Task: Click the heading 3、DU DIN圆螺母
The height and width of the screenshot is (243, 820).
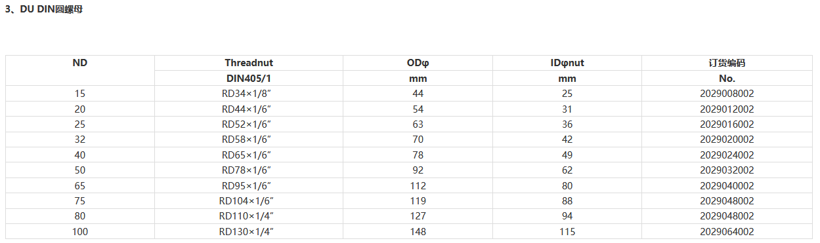Action: 44,11
